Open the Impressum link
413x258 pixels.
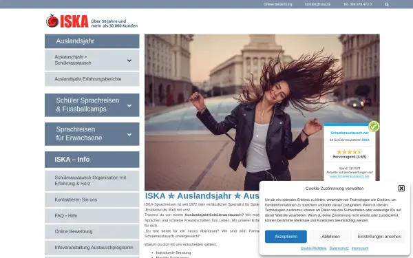[360, 248]
